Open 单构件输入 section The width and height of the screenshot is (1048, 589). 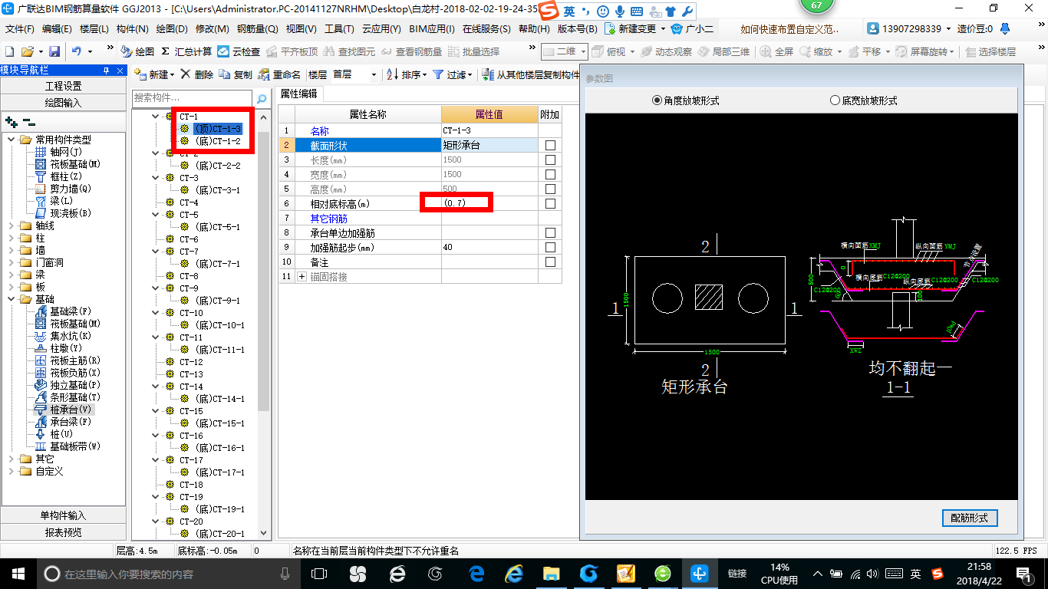point(63,515)
